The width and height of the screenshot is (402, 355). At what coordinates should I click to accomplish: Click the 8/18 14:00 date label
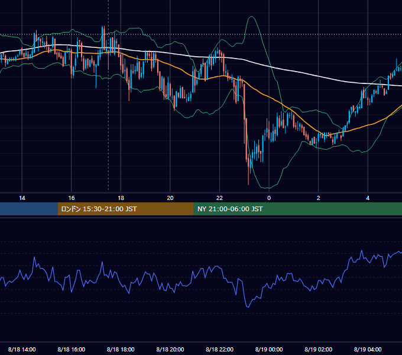[x=22, y=349]
